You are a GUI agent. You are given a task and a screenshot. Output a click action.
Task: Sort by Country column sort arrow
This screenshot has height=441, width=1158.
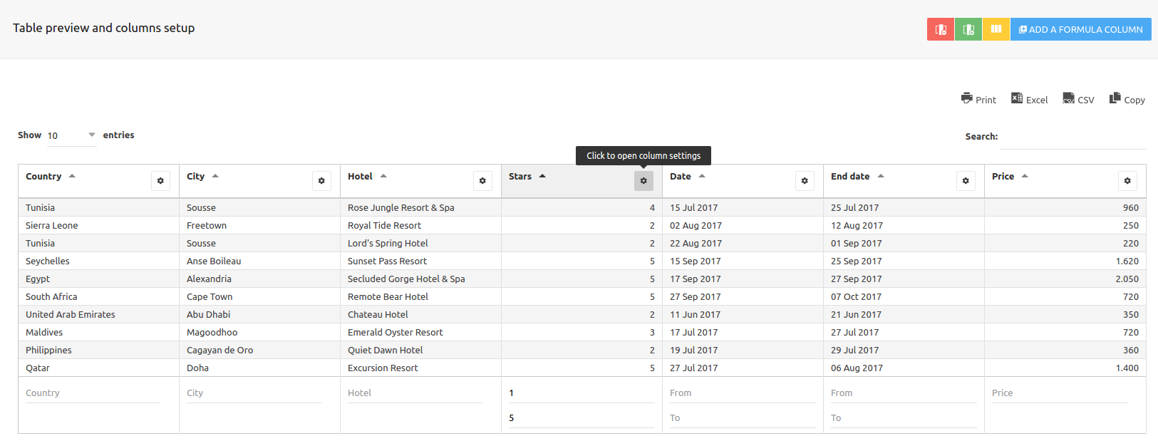(72, 176)
